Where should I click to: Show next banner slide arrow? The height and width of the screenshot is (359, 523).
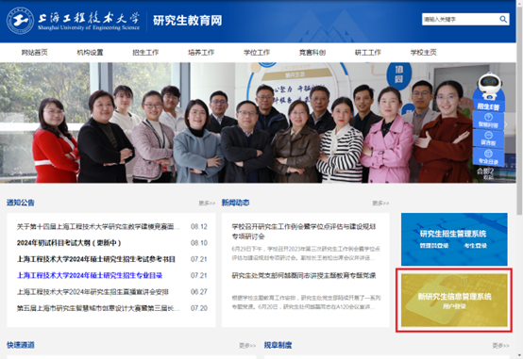pyautogui.click(x=506, y=123)
